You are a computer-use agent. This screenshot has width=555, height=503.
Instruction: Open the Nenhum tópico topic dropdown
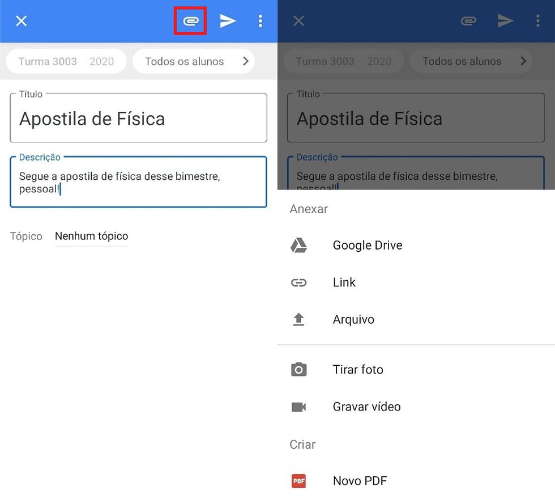point(91,236)
